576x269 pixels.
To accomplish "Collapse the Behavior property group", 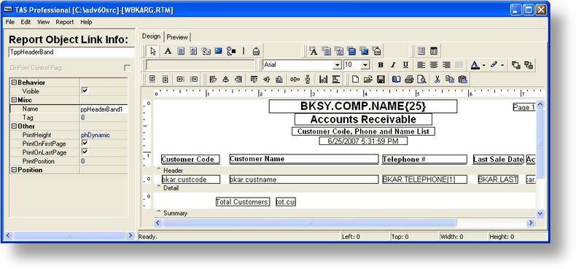I will [x=15, y=82].
